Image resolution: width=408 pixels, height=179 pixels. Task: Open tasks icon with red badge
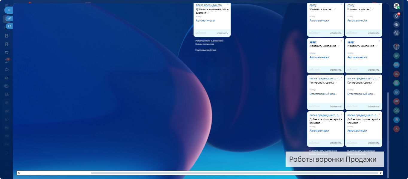pyautogui.click(x=7, y=61)
